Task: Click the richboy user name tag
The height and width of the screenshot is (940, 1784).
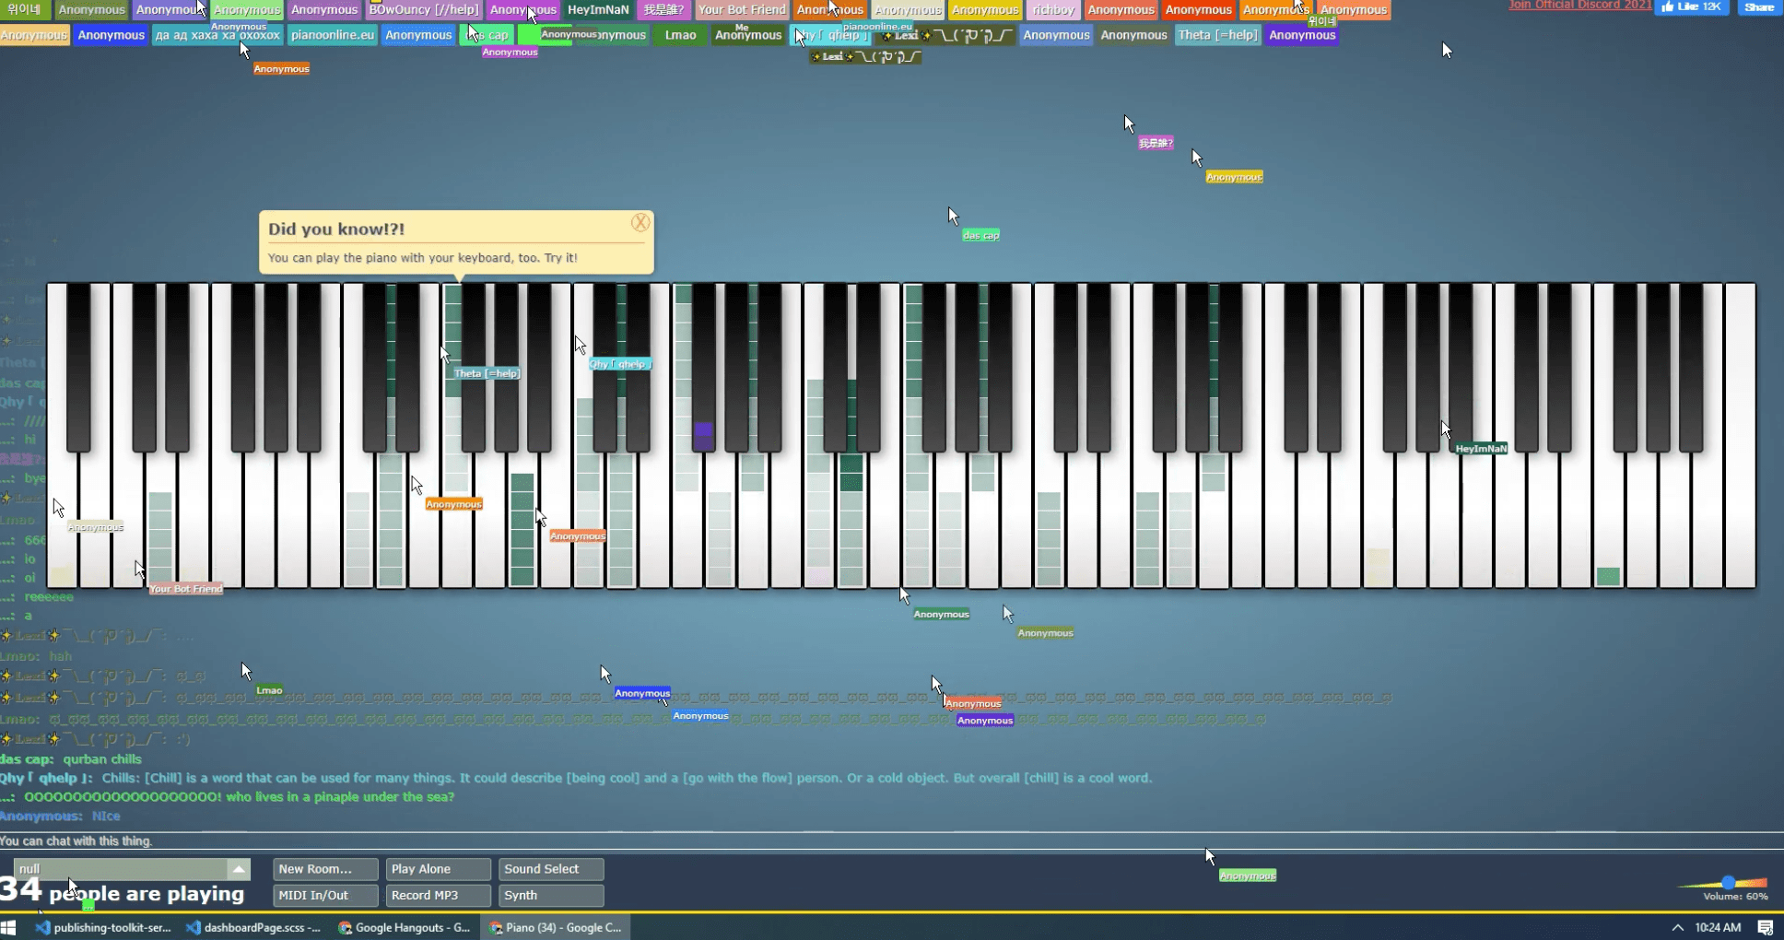Action: (x=1053, y=10)
